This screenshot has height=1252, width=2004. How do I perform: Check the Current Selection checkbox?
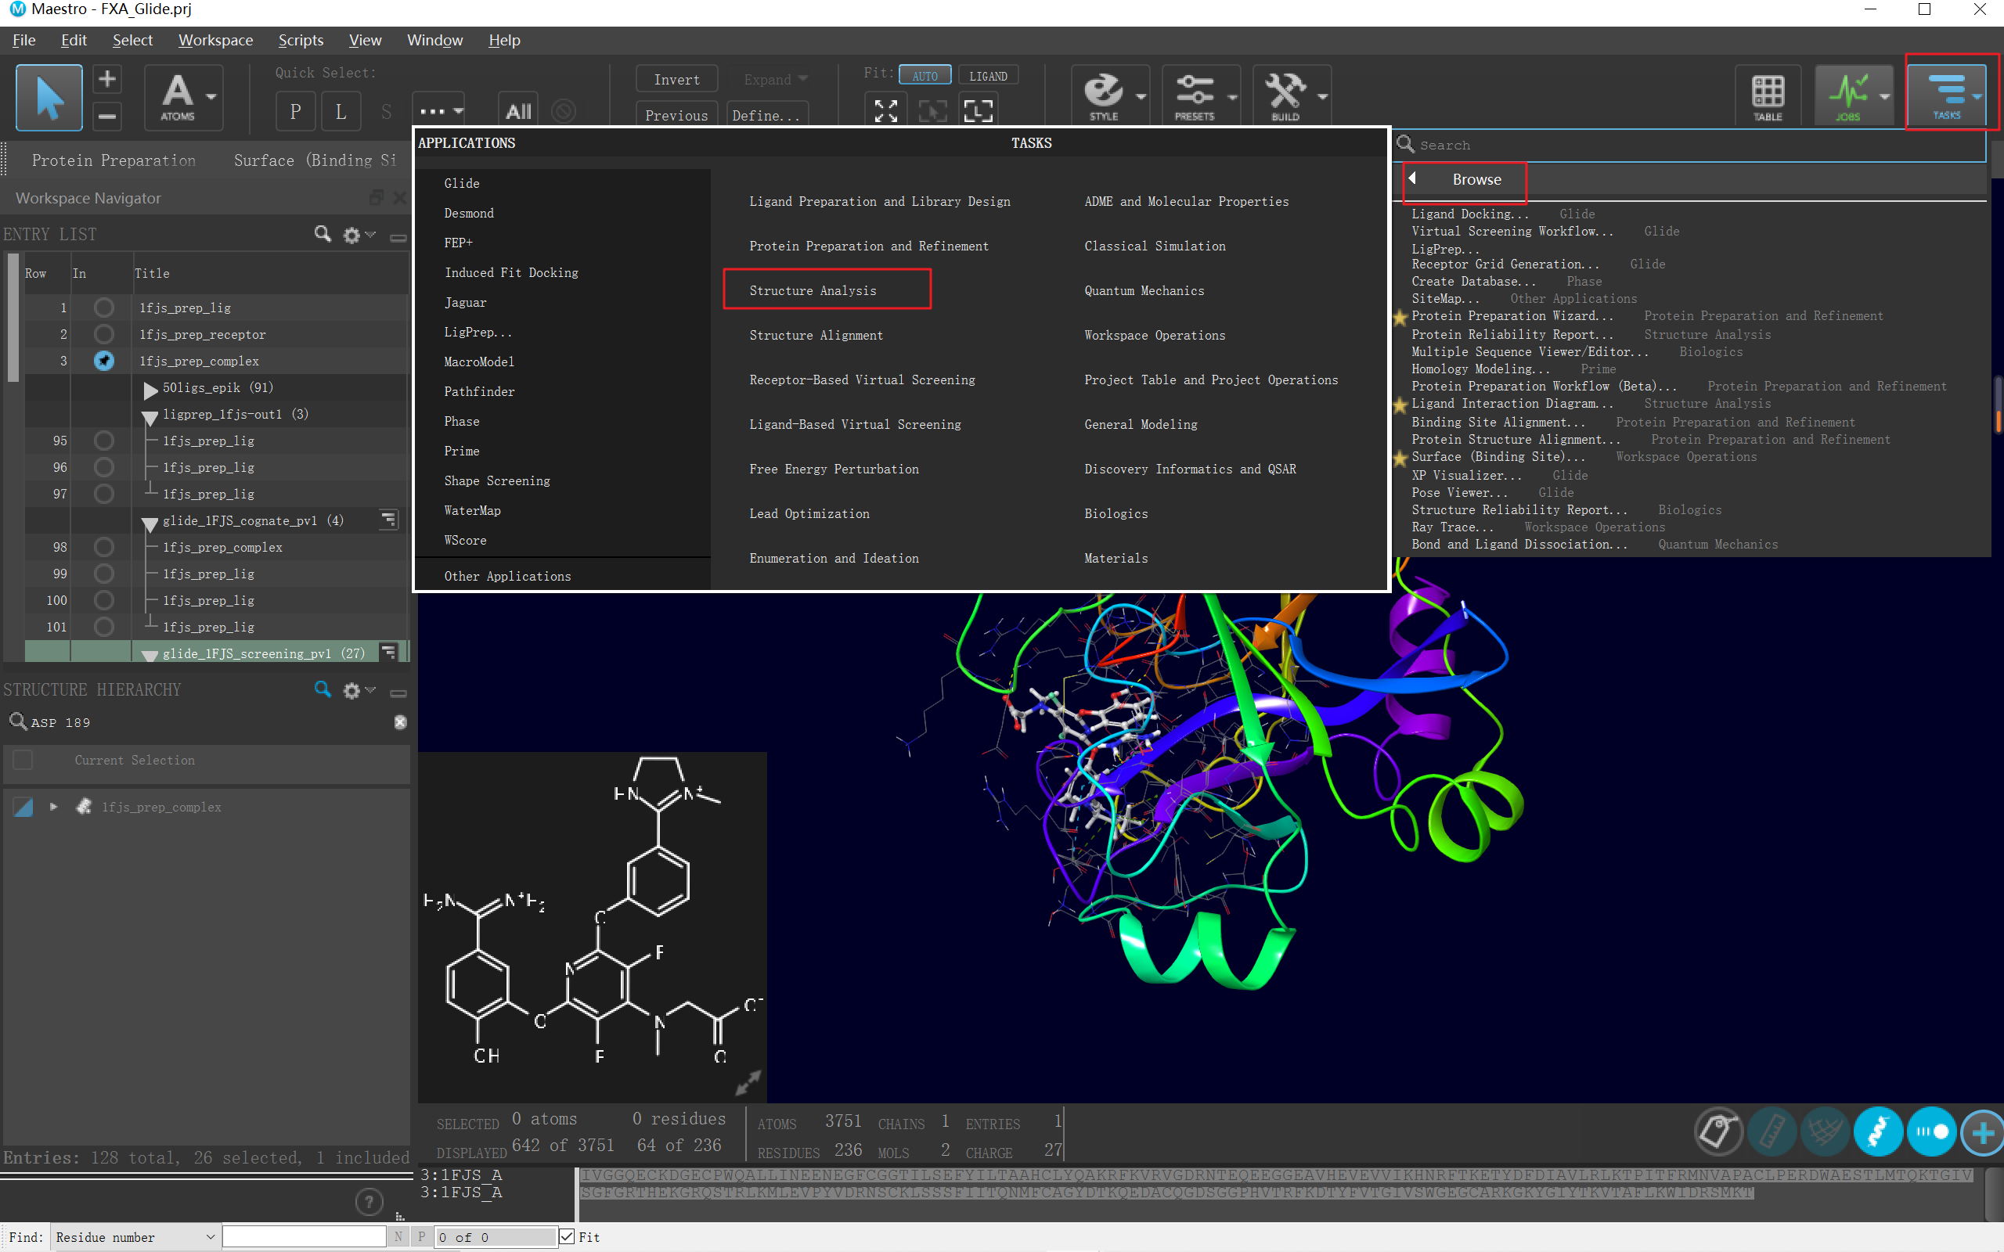23,759
